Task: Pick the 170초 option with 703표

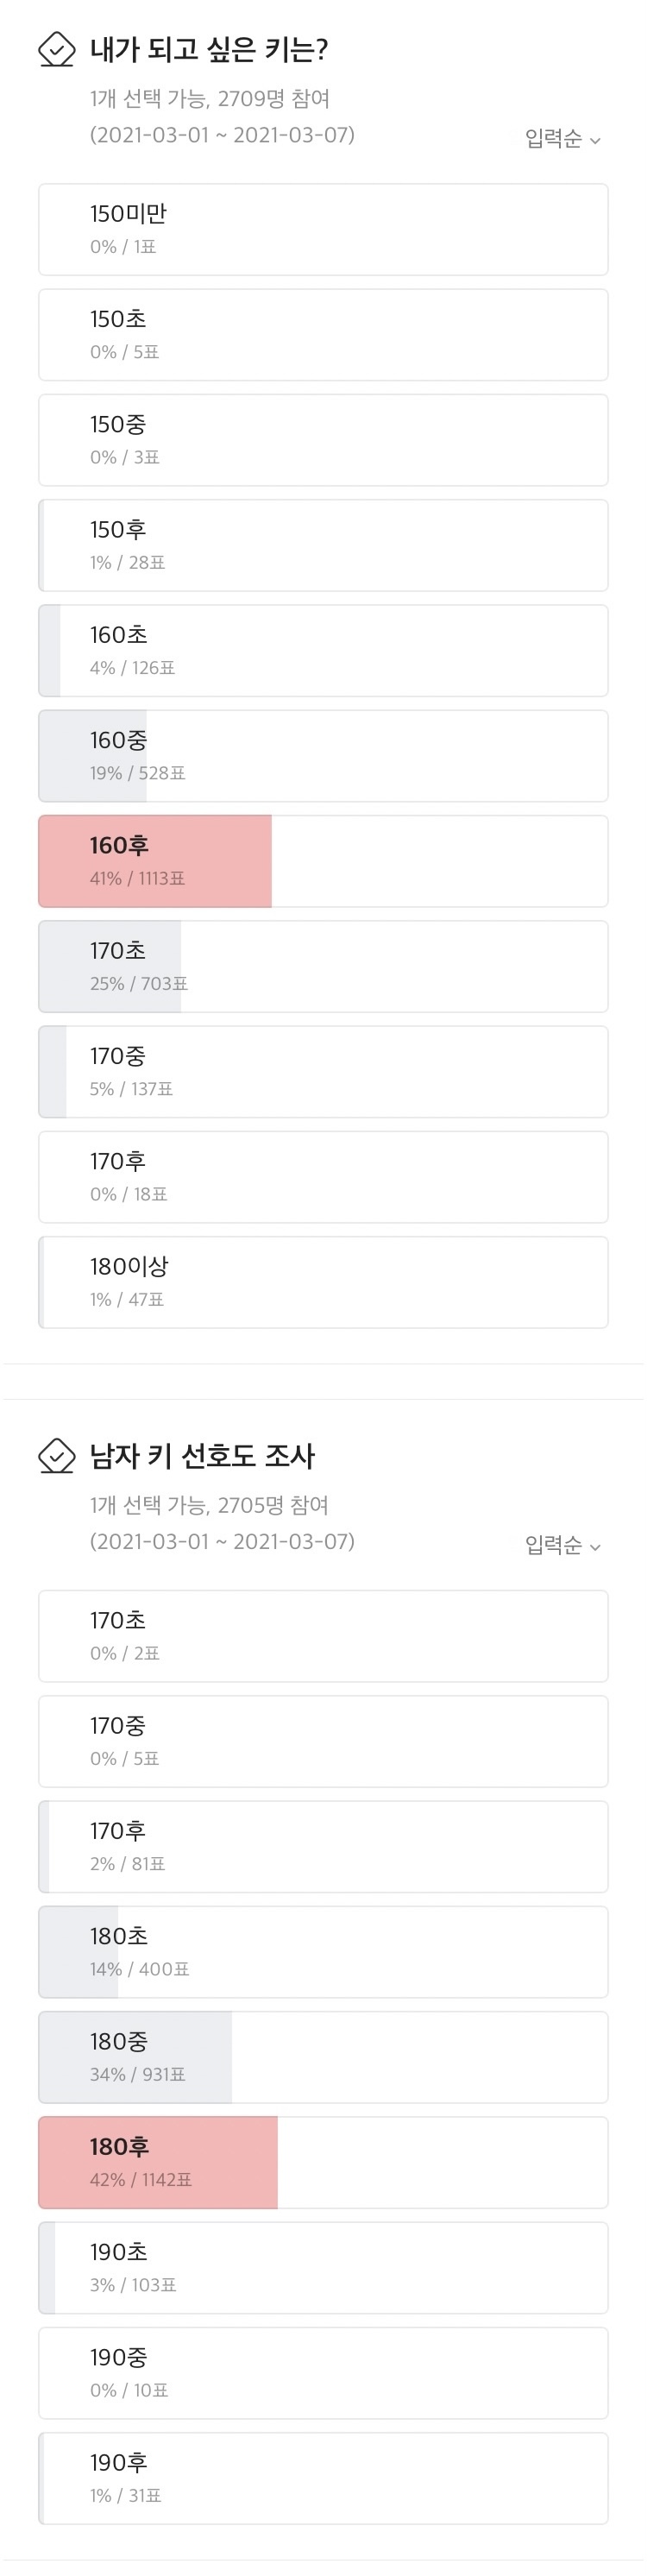Action: (323, 966)
